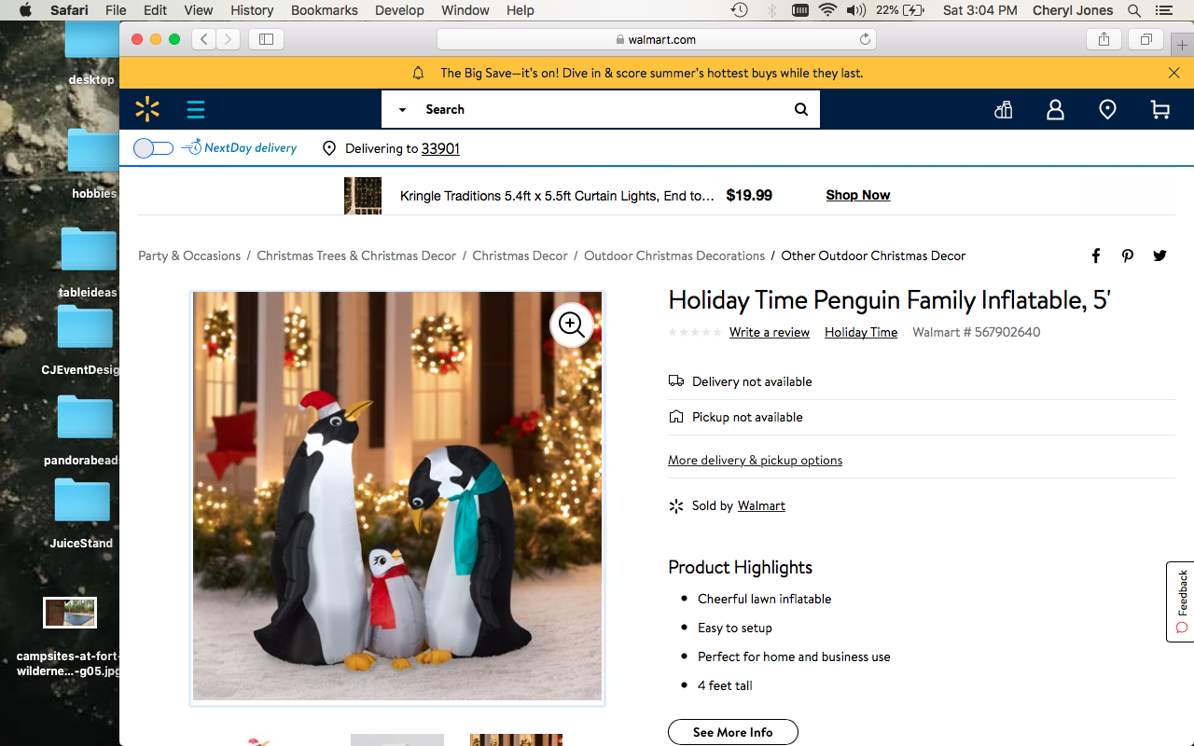Go to Walmart home via spark logo
The image size is (1194, 746).
(x=147, y=109)
